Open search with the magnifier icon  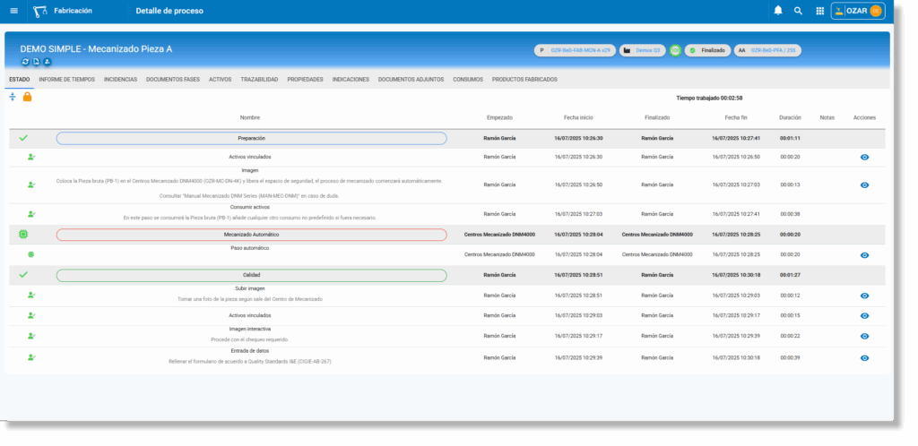pos(798,11)
